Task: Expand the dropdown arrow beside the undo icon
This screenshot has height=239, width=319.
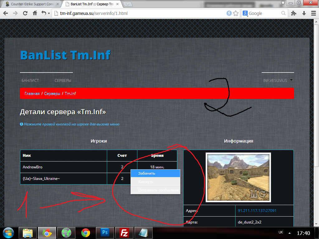Action: click(x=49, y=14)
